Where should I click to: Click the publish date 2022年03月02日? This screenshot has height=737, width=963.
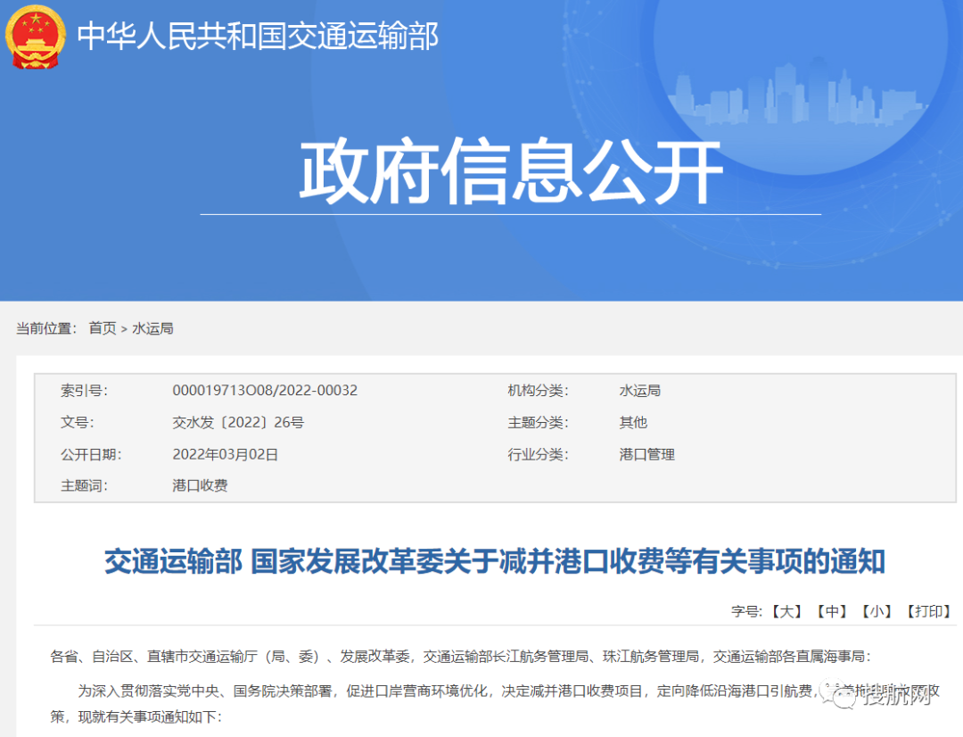coord(226,454)
